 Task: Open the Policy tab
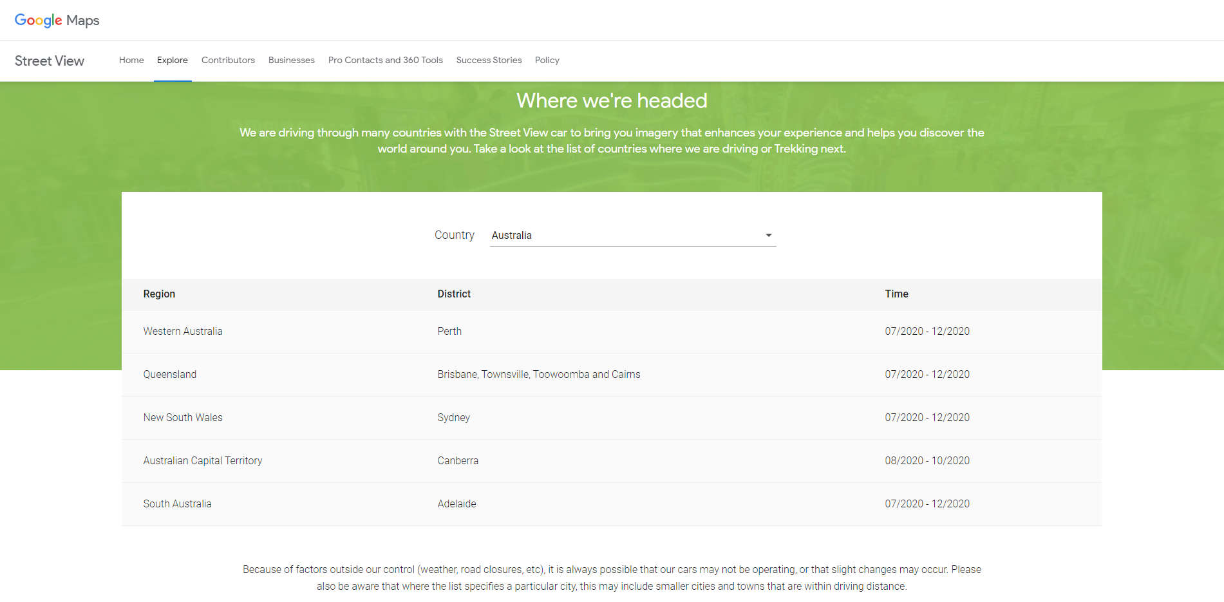tap(547, 60)
